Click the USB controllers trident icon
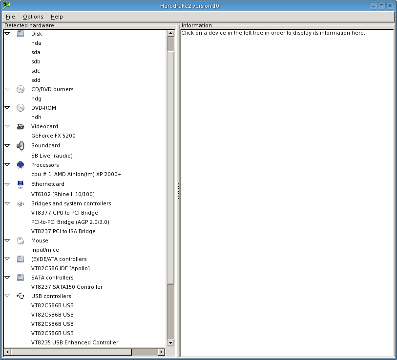This screenshot has height=360, width=397. coord(20,296)
